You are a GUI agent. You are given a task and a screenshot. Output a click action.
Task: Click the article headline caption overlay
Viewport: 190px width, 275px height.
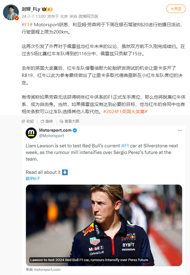pos(89,260)
